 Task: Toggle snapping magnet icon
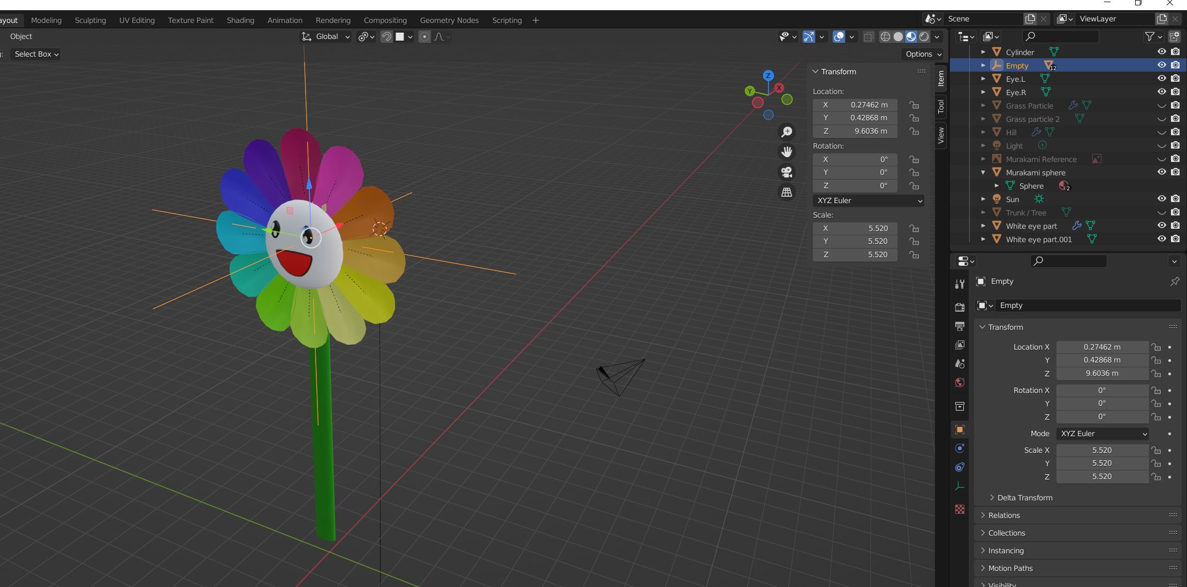coord(386,36)
